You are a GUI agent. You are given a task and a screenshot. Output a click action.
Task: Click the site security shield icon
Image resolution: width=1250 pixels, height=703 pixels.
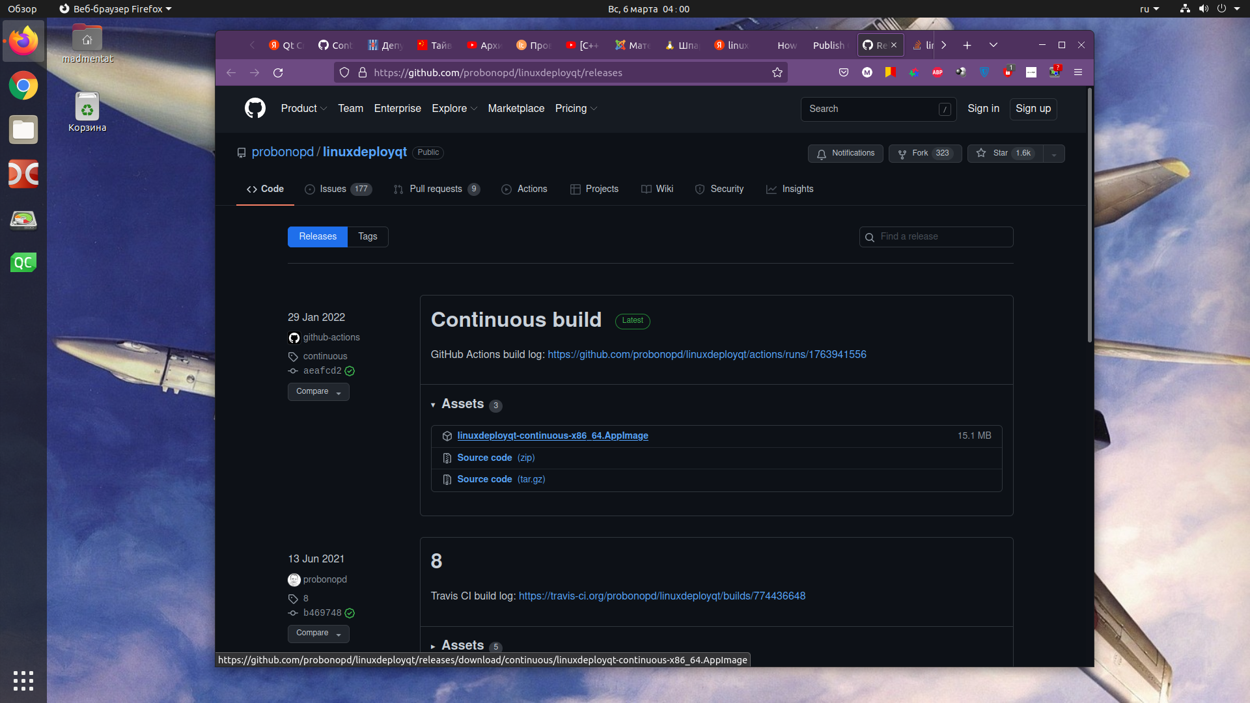click(344, 72)
